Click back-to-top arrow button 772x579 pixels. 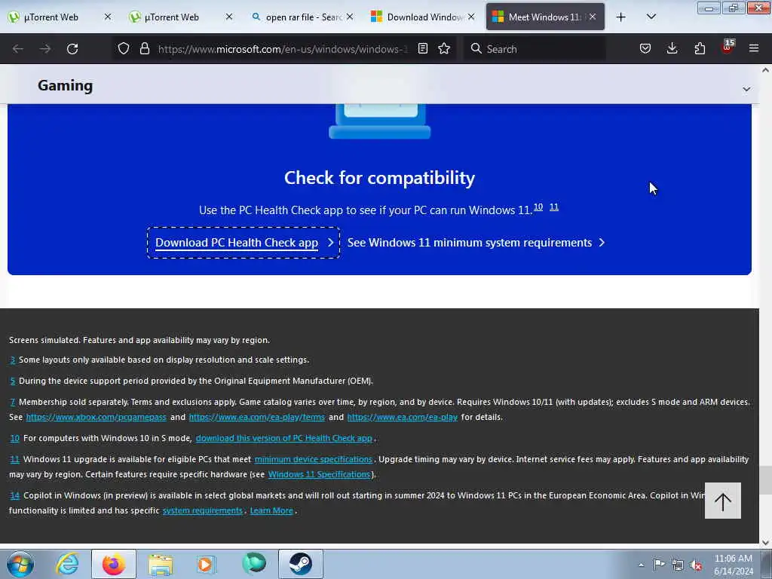pos(723,501)
